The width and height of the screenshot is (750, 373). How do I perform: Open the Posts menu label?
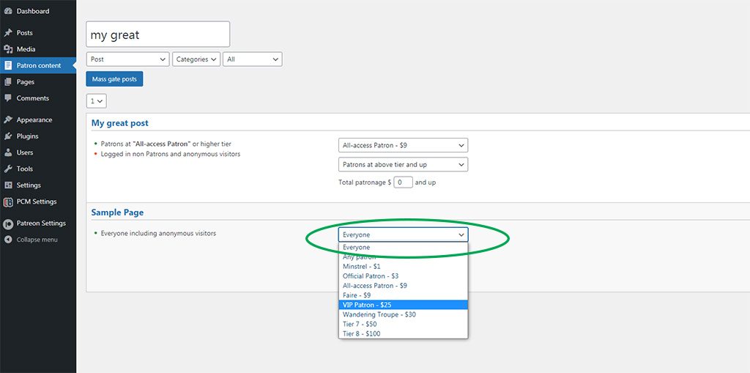[x=24, y=32]
